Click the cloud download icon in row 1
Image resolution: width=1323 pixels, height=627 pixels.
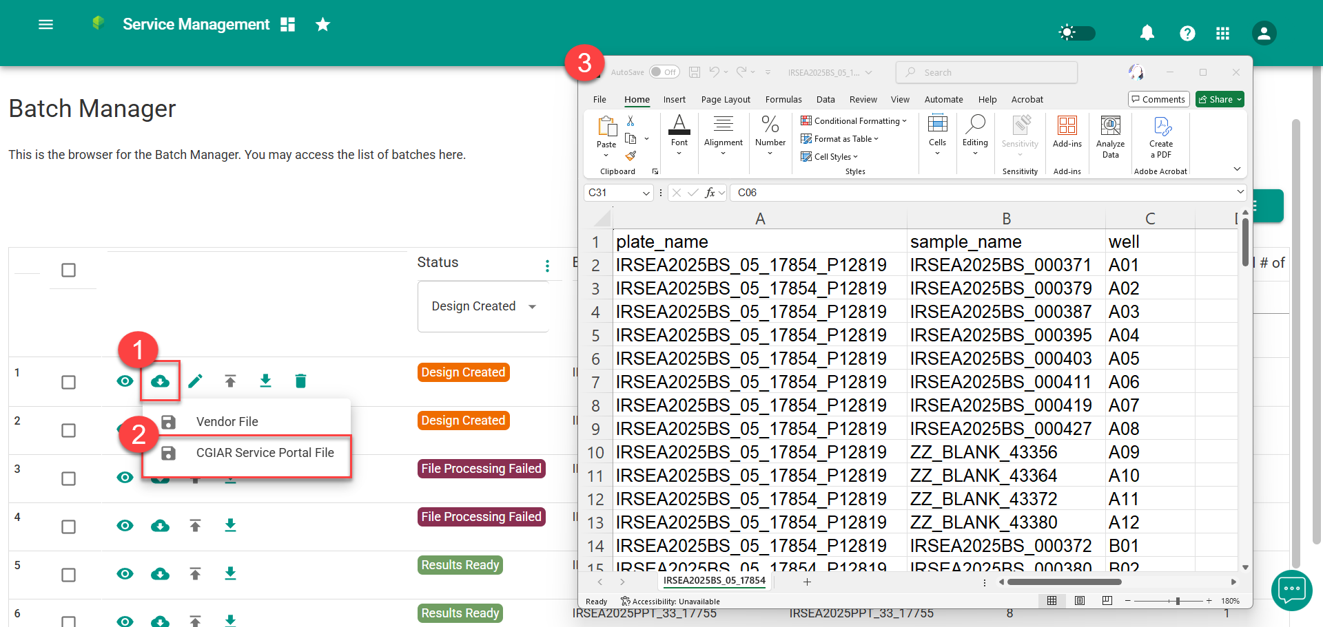[x=160, y=381]
